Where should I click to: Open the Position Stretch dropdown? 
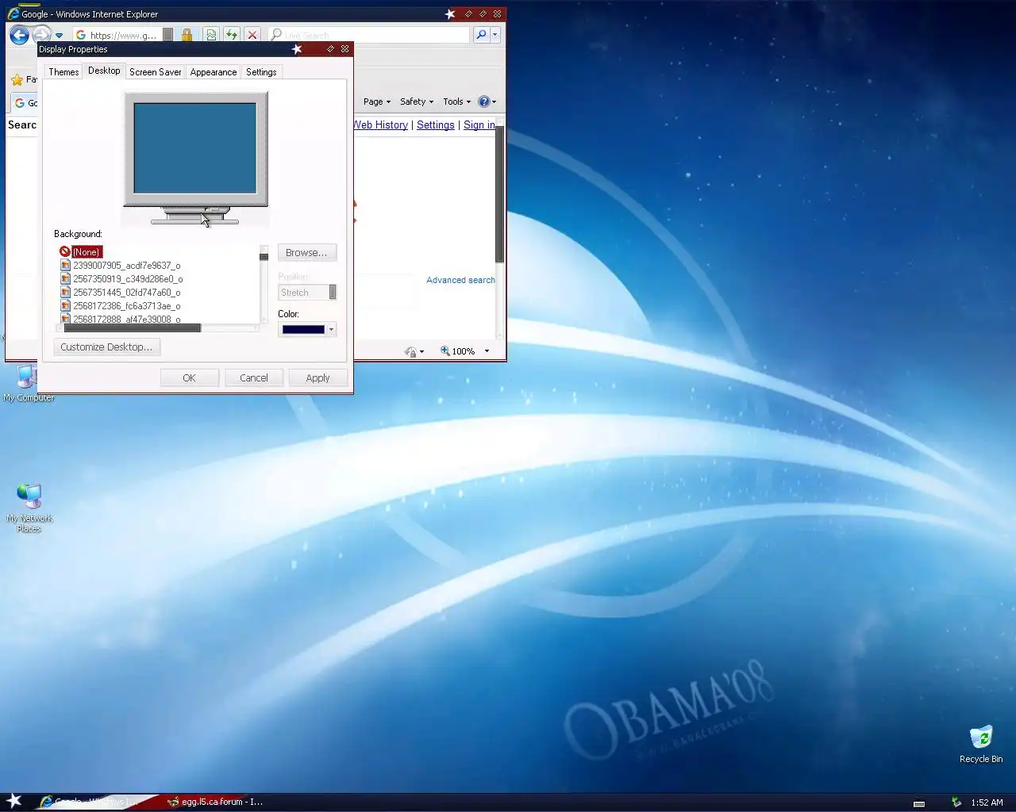point(307,293)
